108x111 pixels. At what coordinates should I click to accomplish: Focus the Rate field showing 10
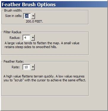(x=26, y=67)
